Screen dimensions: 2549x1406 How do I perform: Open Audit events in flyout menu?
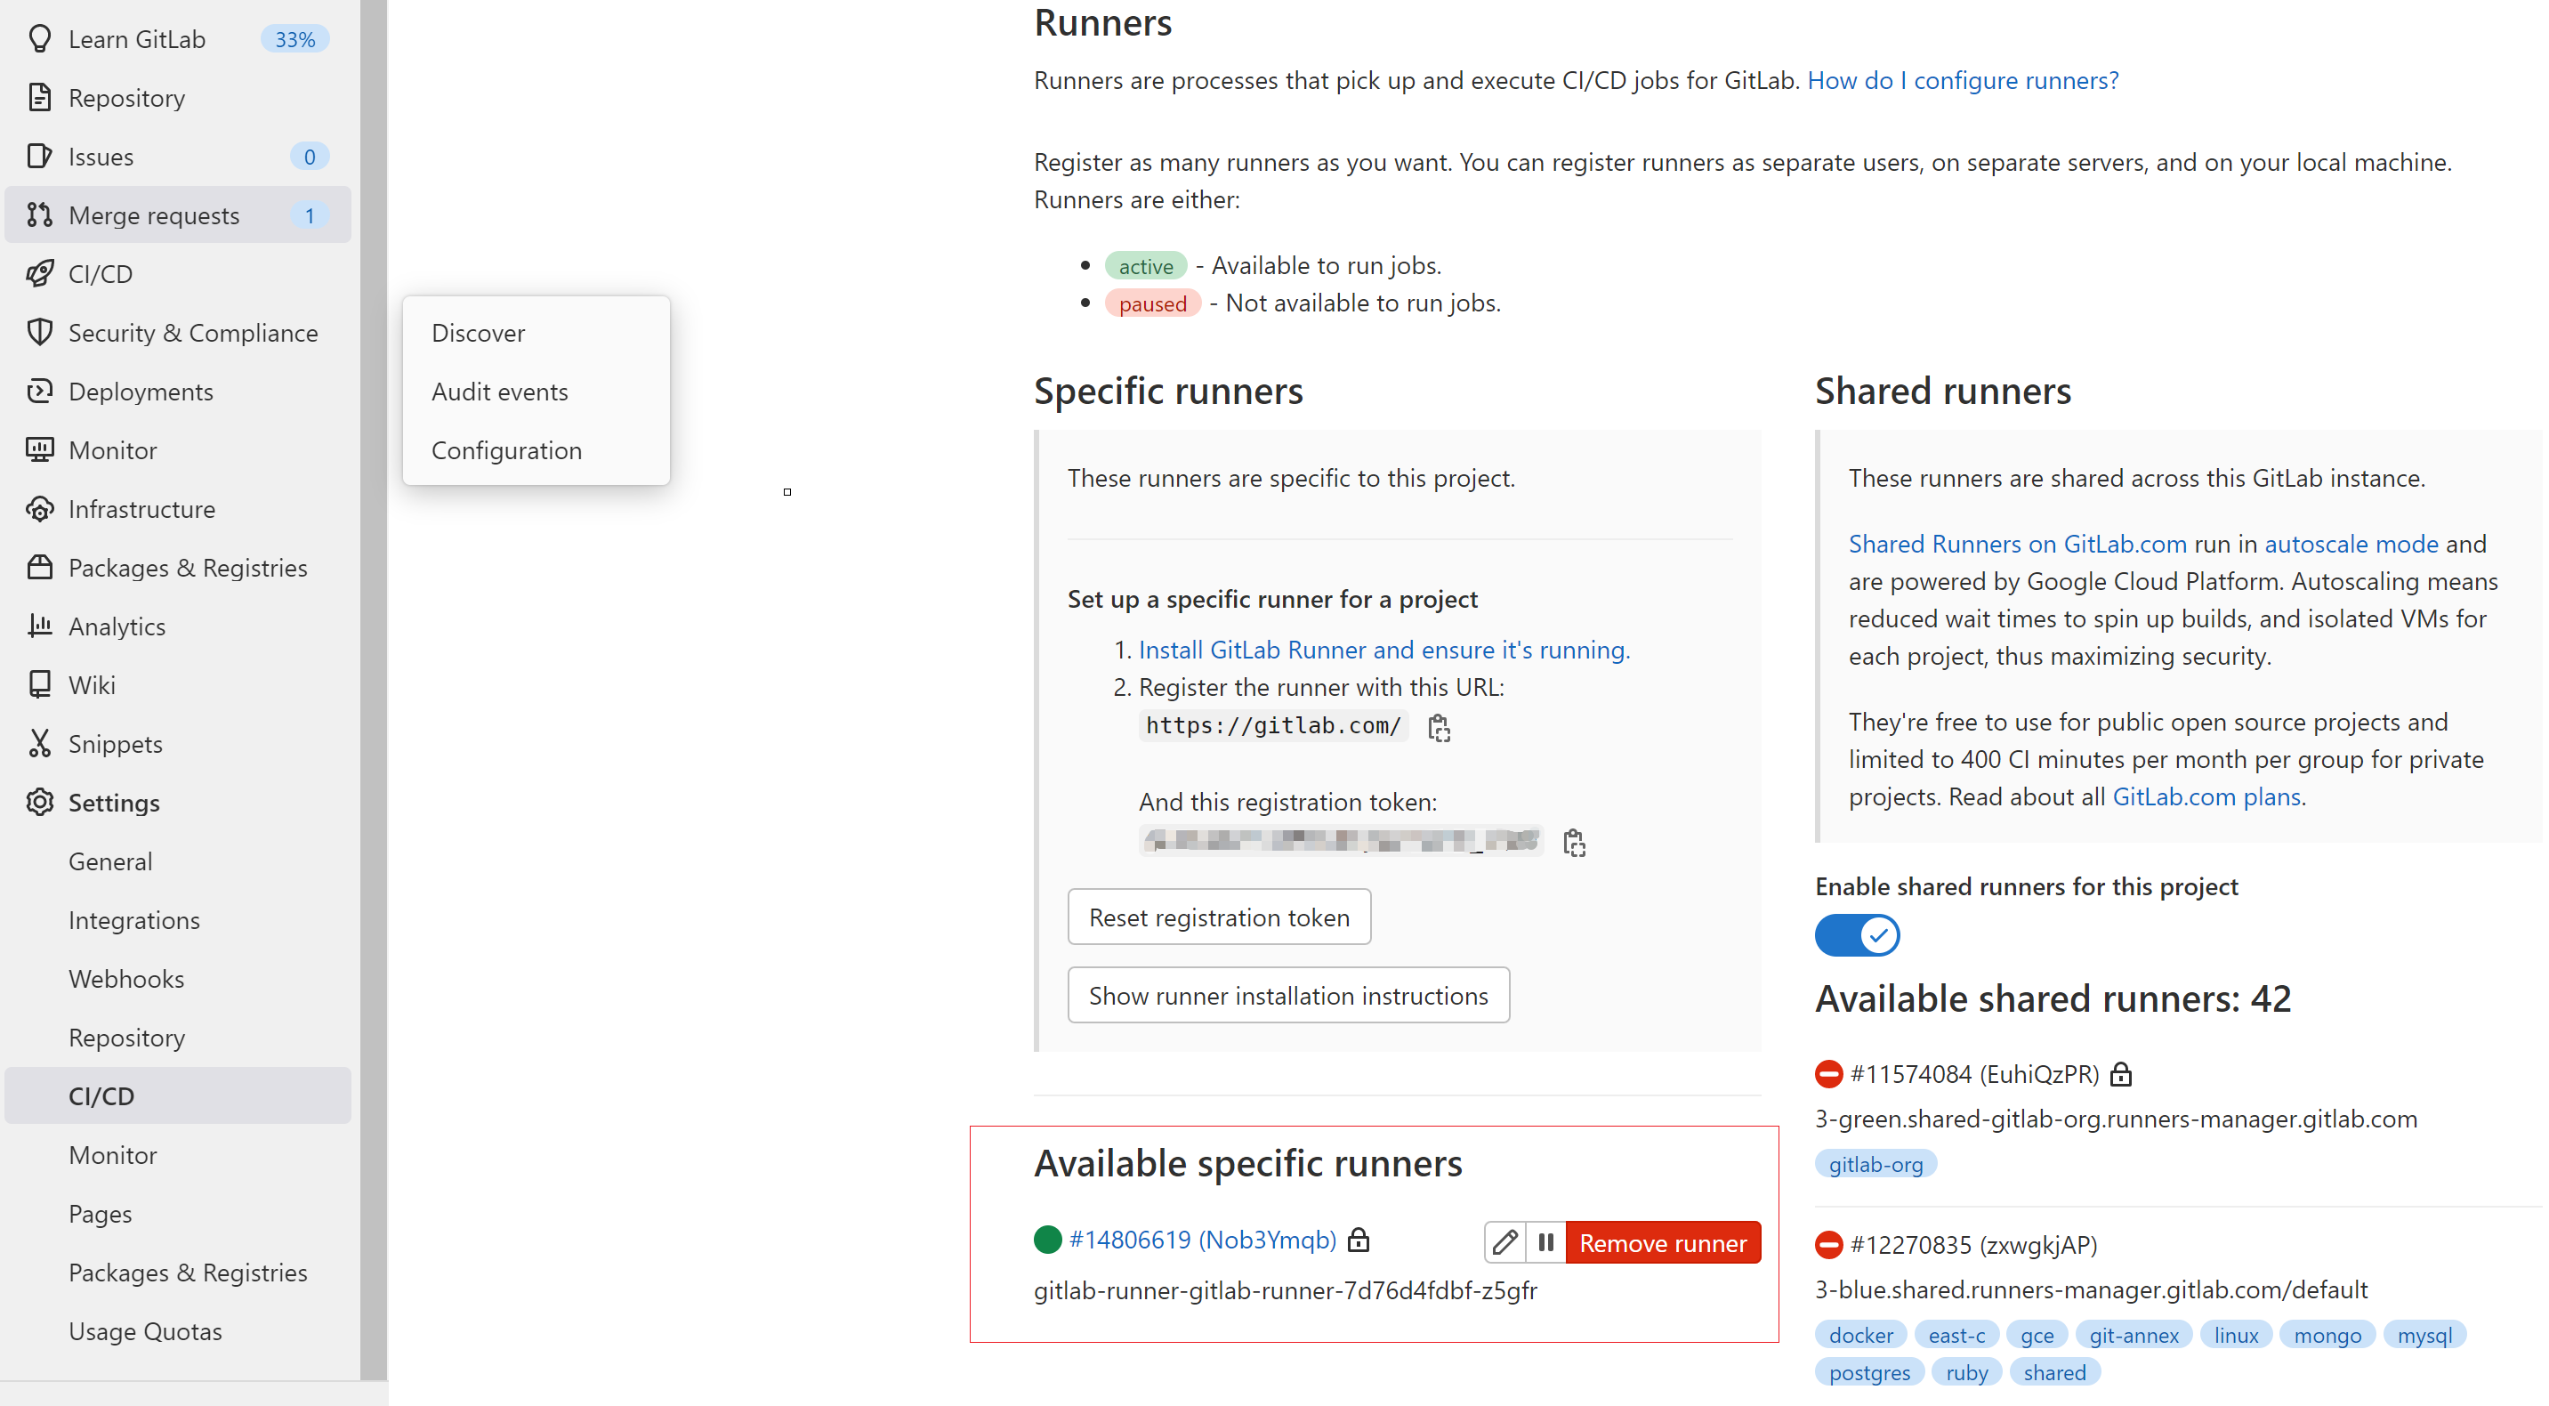tap(500, 391)
